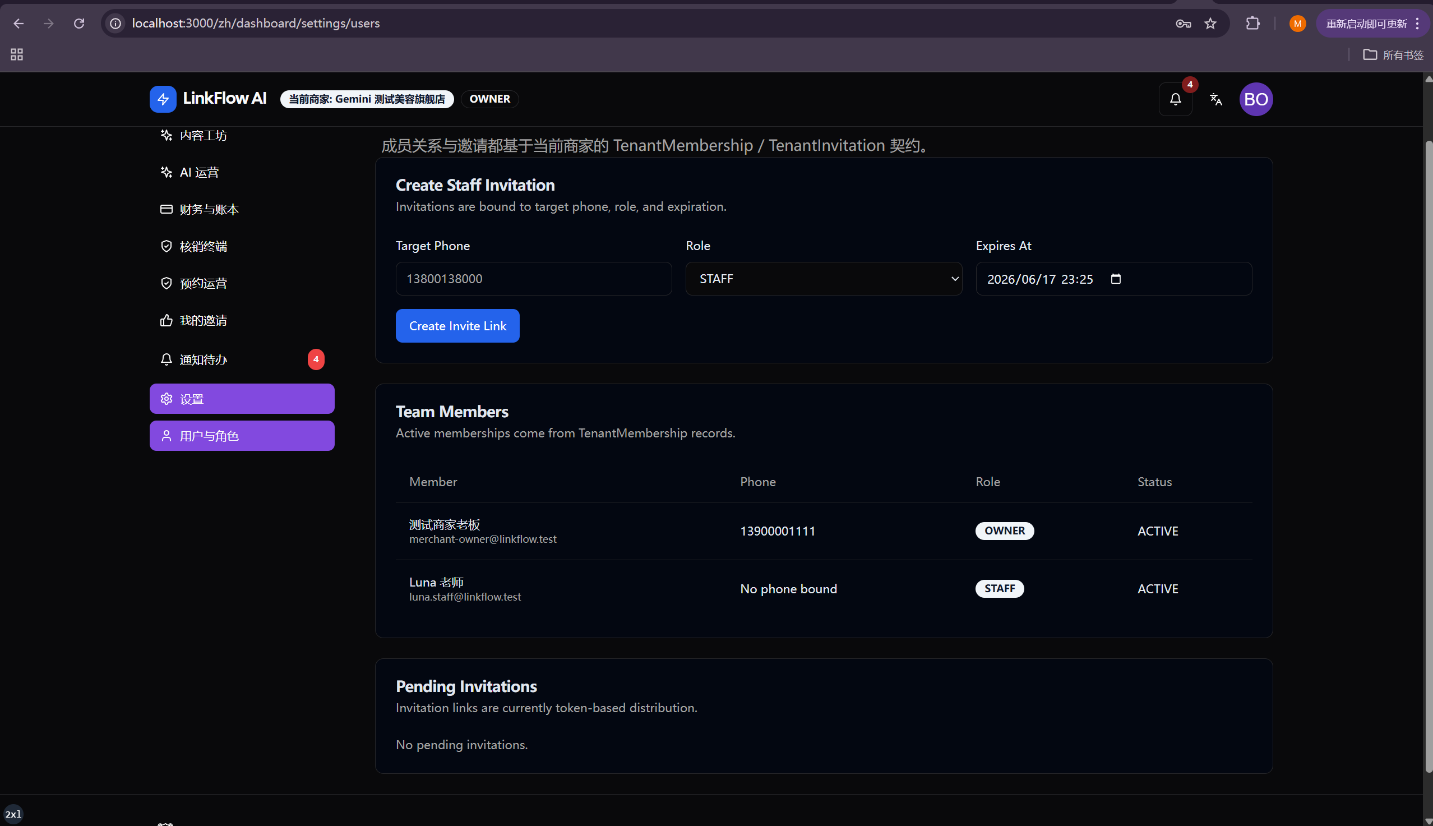Reload the page with refresh icon
1433x826 pixels.
point(80,23)
